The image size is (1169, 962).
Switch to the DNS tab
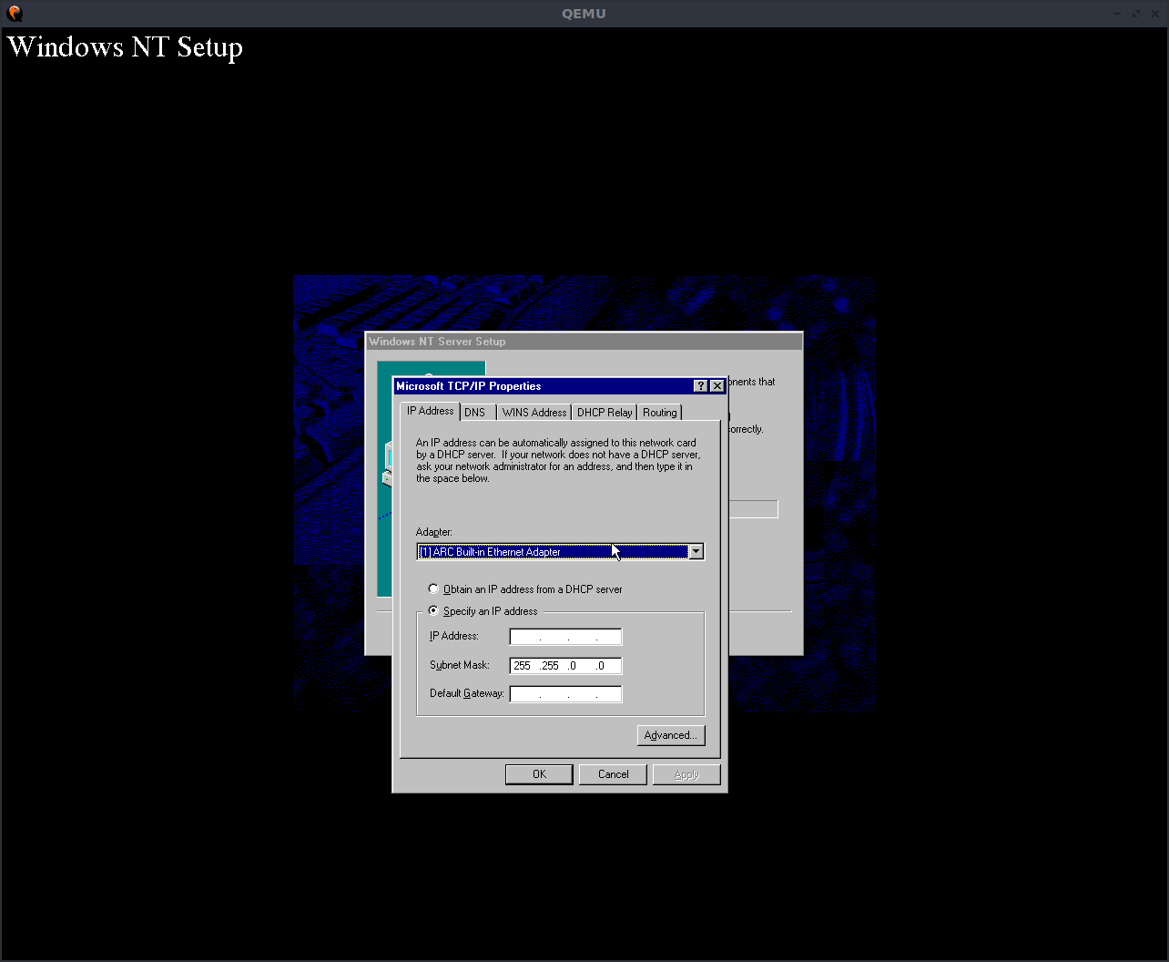click(x=477, y=413)
